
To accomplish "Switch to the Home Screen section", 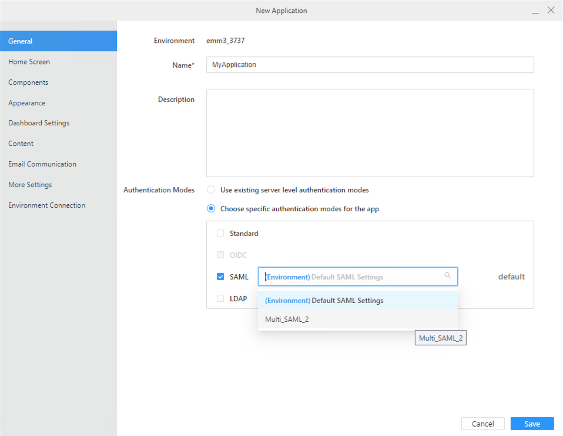I will coord(58,62).
